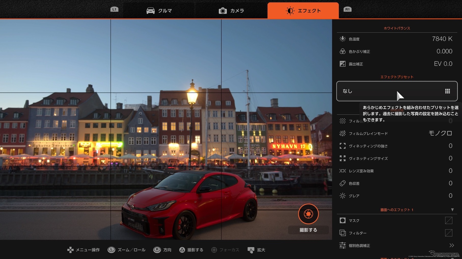The height and width of the screenshot is (259, 462).
Task: Click the brightness icon in エフェクト tab
Action: (x=290, y=11)
